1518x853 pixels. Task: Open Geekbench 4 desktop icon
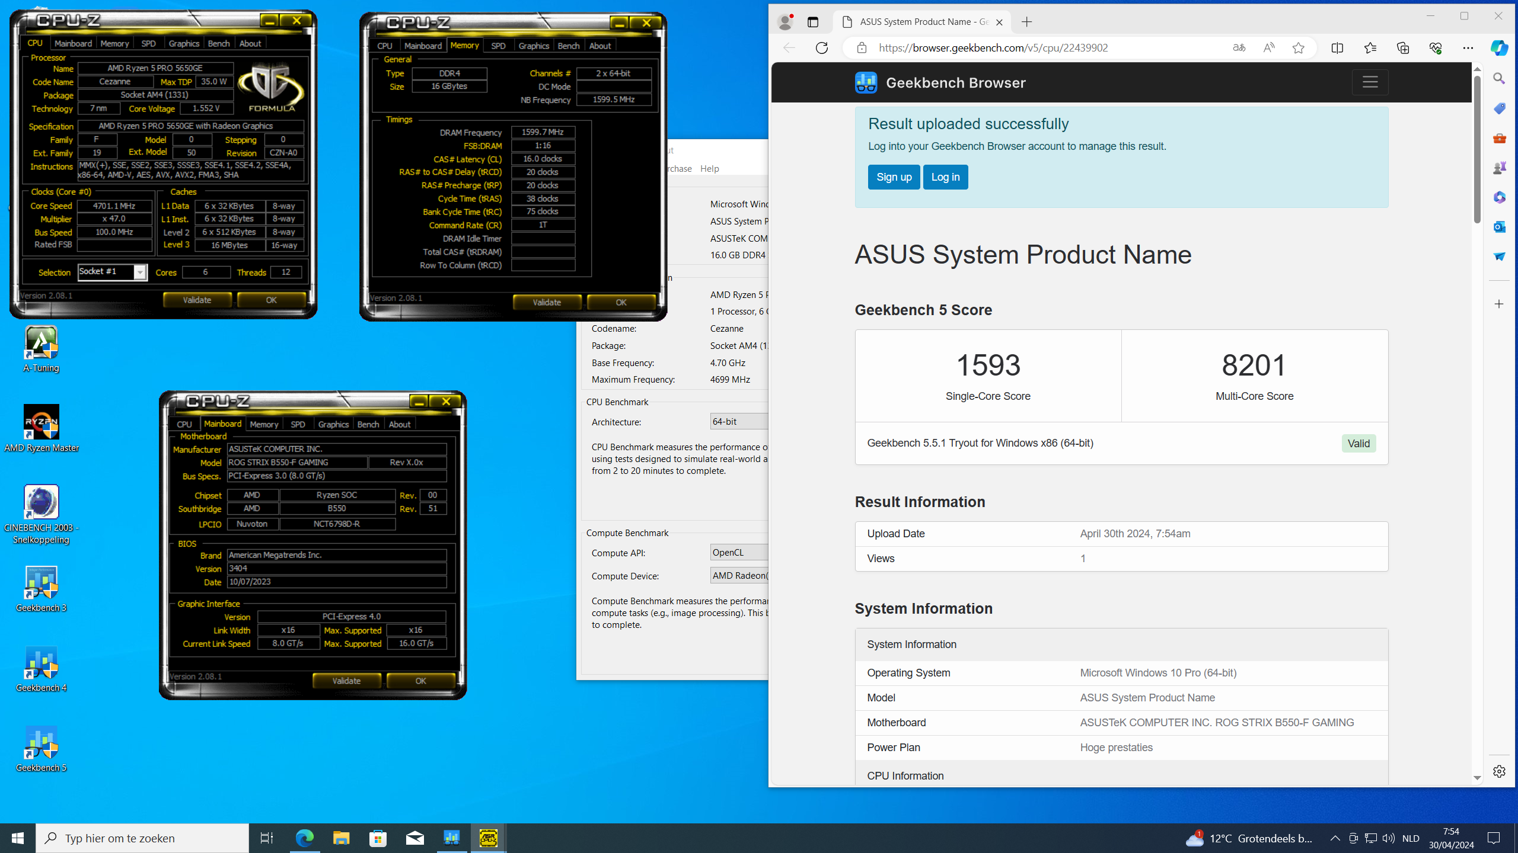point(41,668)
